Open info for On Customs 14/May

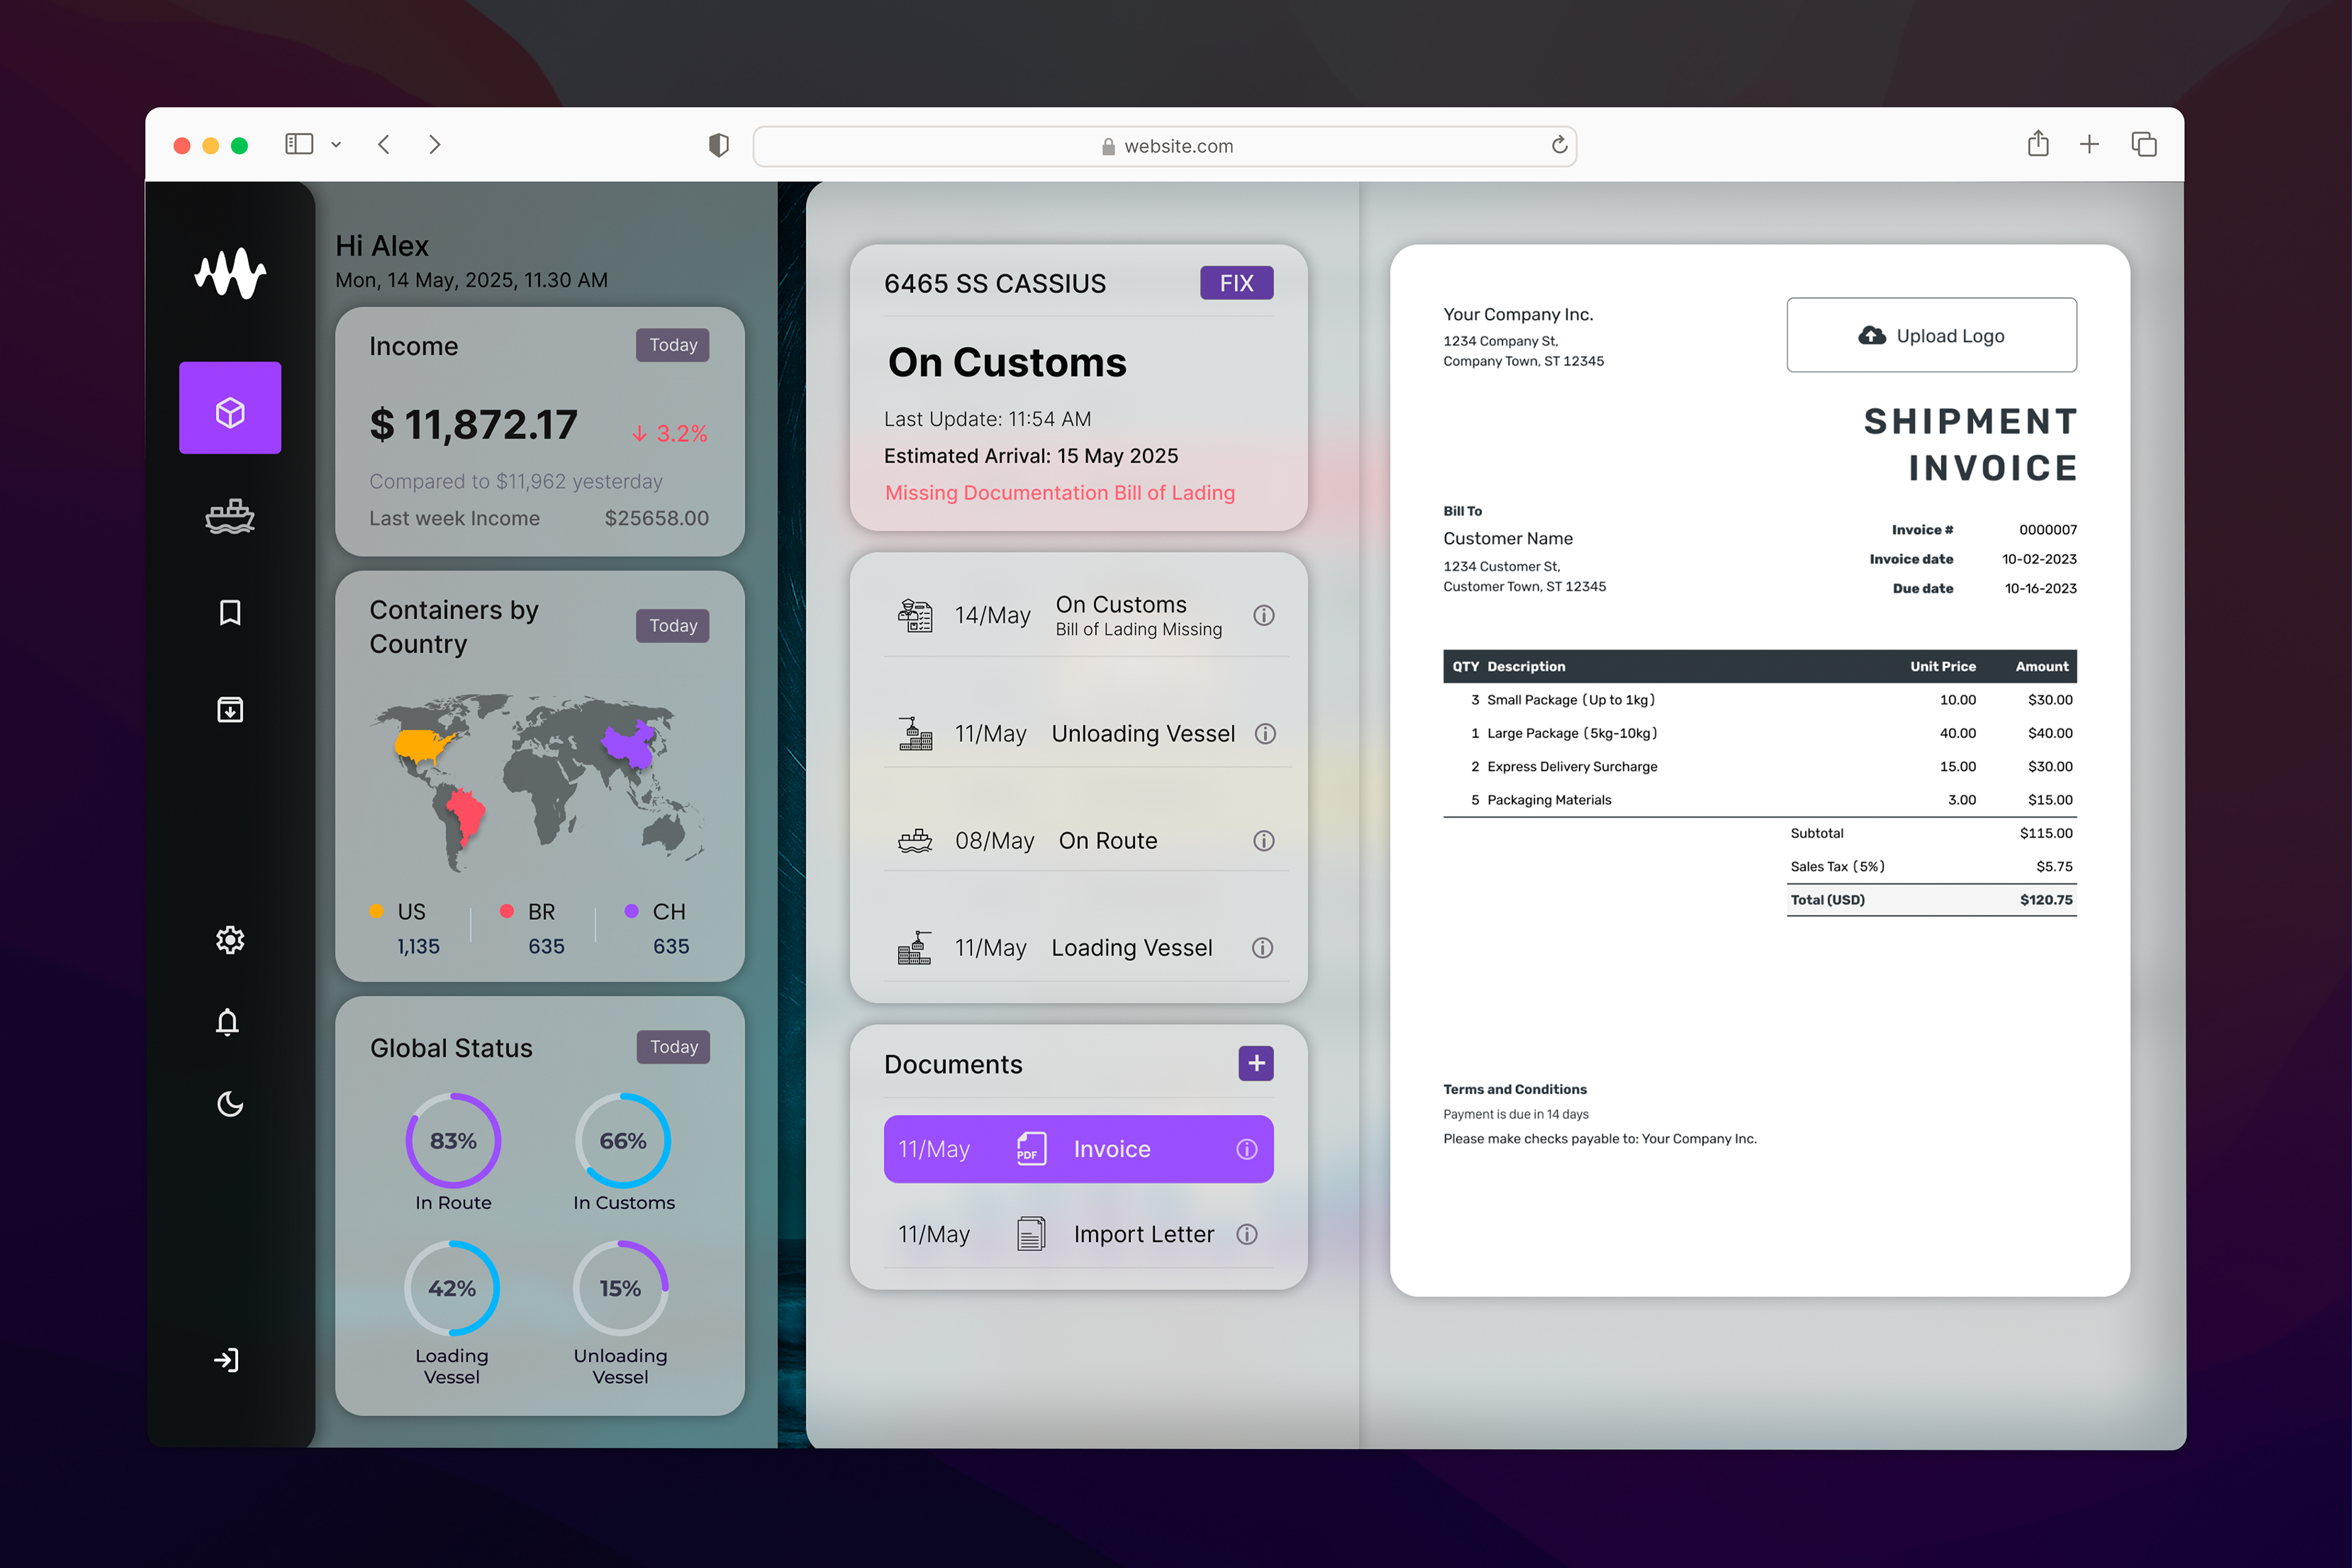1264,615
